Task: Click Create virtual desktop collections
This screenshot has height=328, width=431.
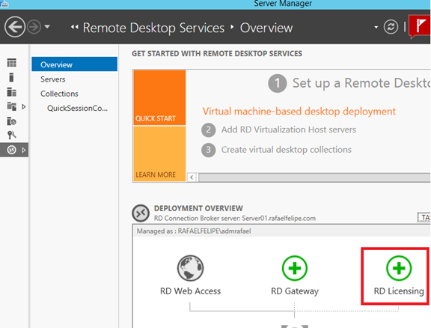Action: (287, 150)
